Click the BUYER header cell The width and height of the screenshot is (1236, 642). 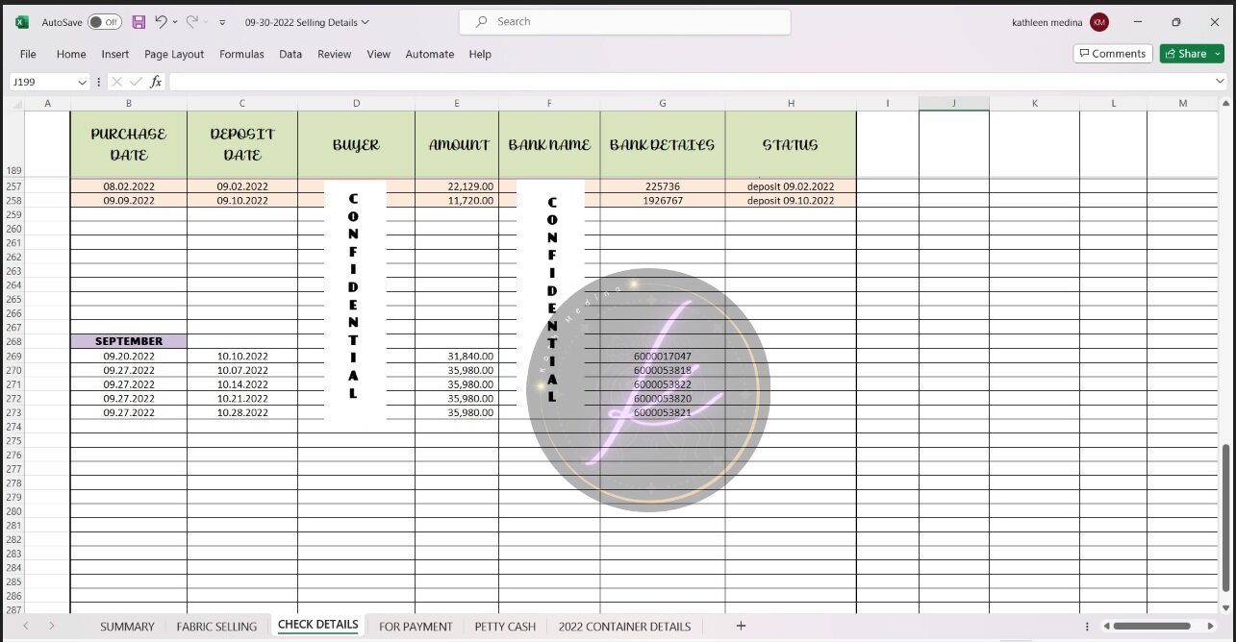(x=356, y=144)
